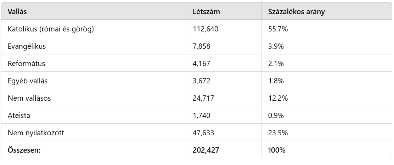Image resolution: width=394 pixels, height=165 pixels.
Task: Click the Egyéb vallás cell
Action: click(x=28, y=81)
